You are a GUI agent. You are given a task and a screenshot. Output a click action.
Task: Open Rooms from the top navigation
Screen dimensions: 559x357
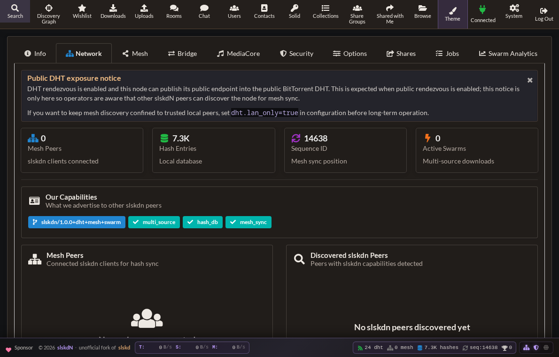coord(174,11)
